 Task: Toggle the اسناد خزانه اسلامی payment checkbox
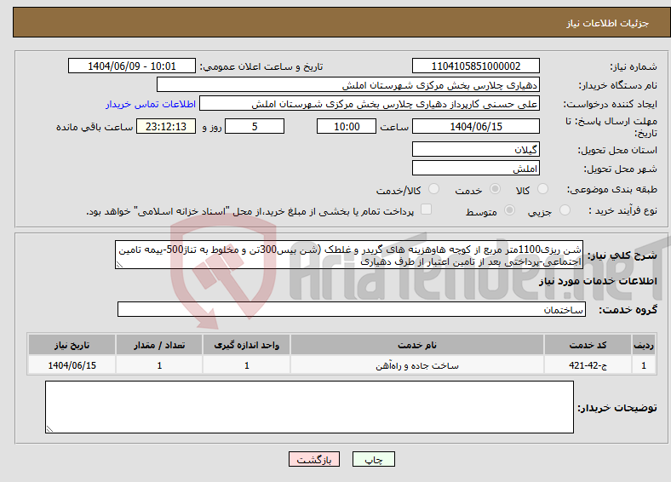click(426, 209)
